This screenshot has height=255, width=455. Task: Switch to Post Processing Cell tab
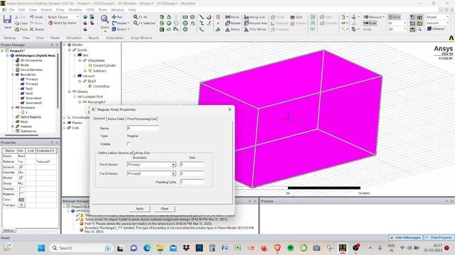tap(142, 119)
